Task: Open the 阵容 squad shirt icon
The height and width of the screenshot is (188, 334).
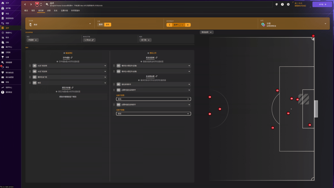Action: pos(3,13)
